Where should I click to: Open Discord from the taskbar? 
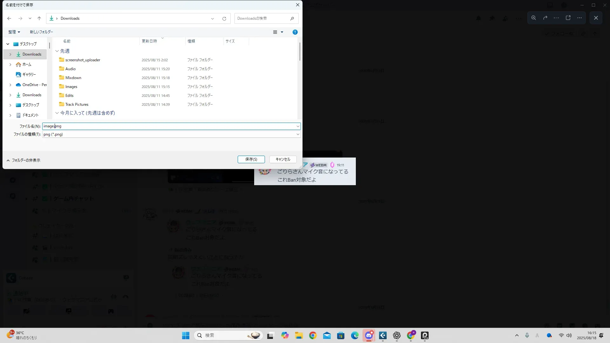[x=369, y=335]
